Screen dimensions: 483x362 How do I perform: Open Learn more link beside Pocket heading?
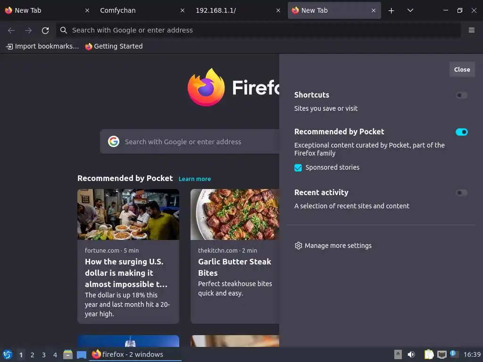[195, 179]
